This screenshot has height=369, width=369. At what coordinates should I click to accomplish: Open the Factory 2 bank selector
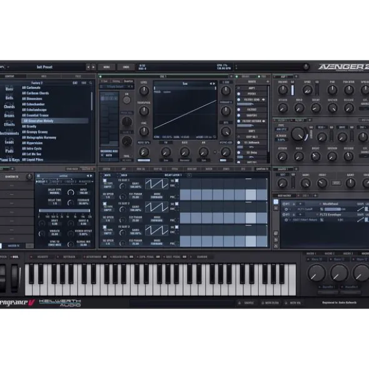coord(37,83)
